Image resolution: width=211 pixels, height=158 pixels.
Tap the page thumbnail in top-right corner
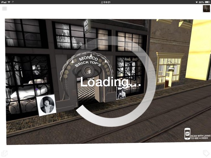pyautogui.click(x=206, y=9)
